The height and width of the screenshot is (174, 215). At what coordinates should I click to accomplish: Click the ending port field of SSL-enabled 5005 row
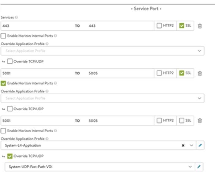pos(121,73)
